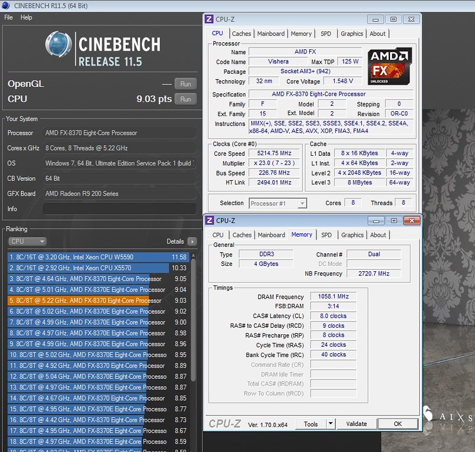The image size is (475, 452).
Task: Maximize the CPU-Z Memory window
Action: tap(394, 221)
